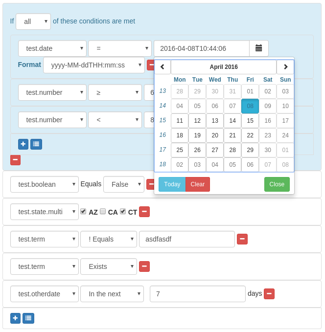Go to previous month with left chevron
Viewport: 325px width, 332px height.
[162, 67]
